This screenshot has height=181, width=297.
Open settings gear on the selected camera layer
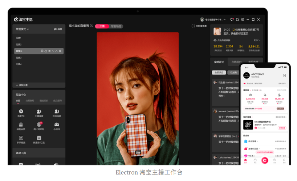42,51
